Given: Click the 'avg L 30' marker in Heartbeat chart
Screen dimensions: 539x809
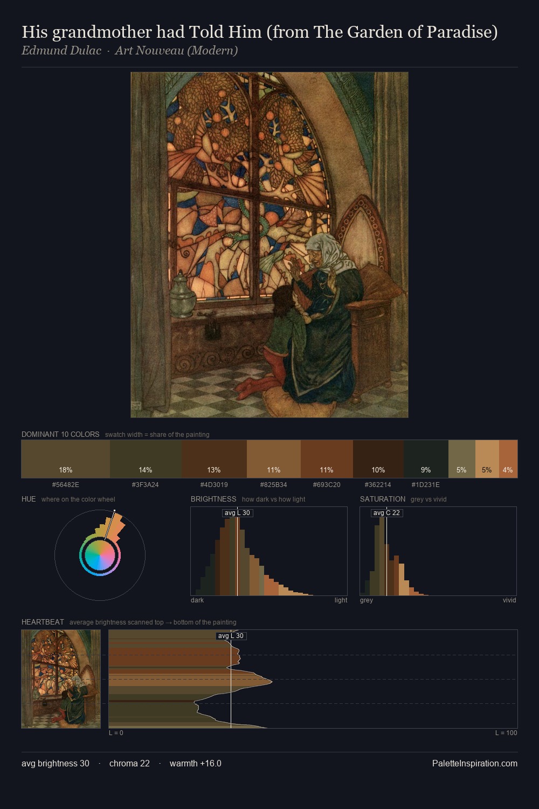Looking at the screenshot, I should (x=231, y=636).
